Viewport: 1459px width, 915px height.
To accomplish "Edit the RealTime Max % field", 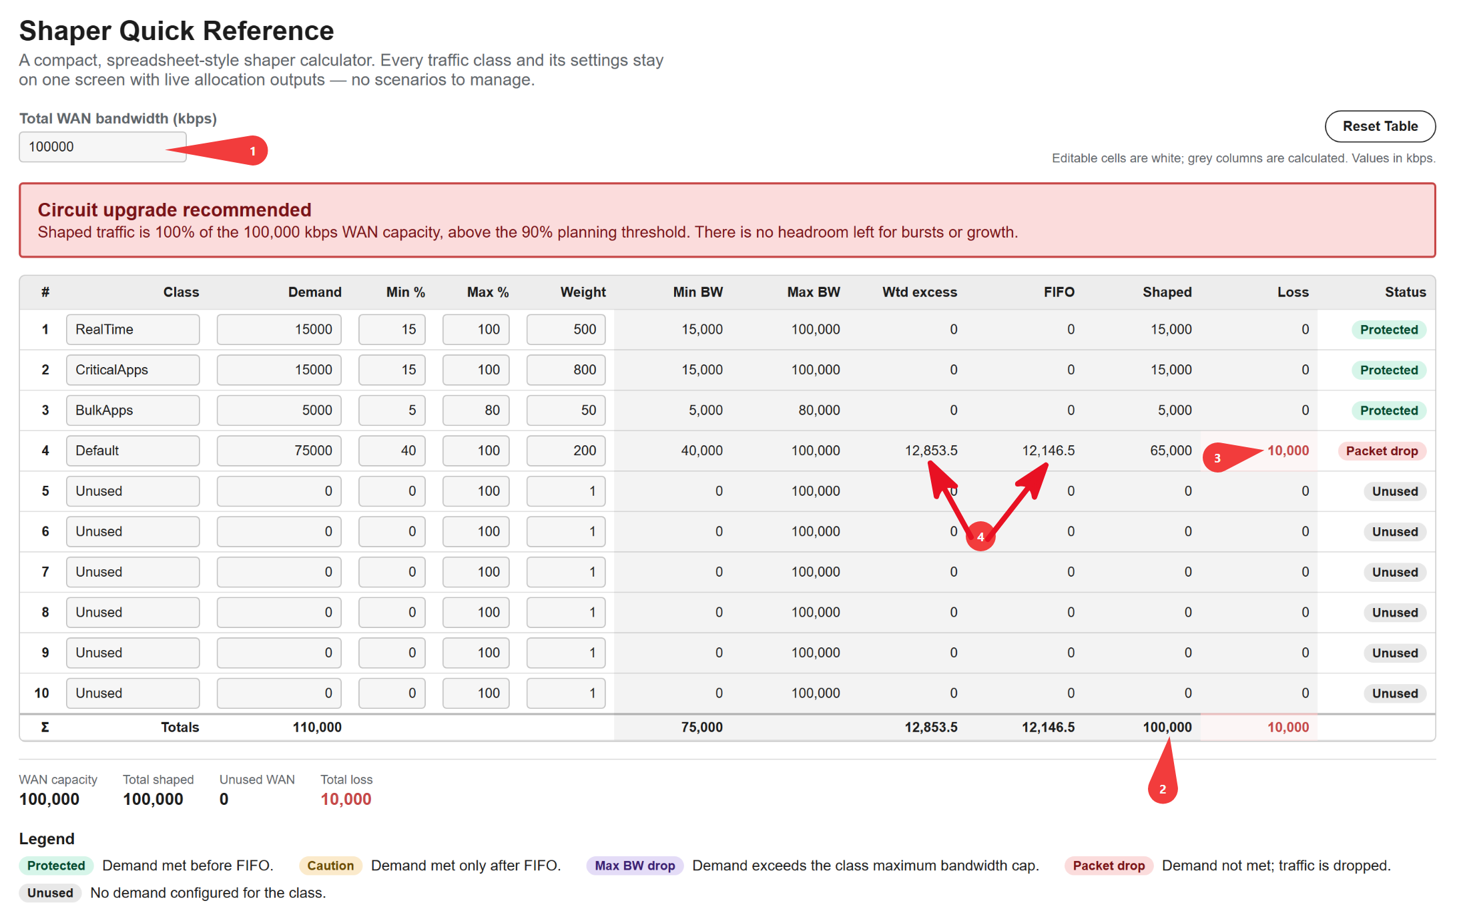I will (x=476, y=330).
